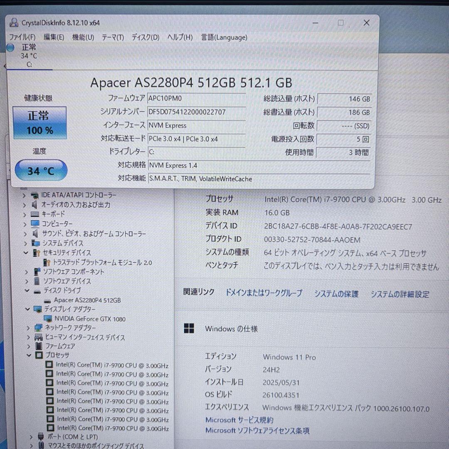Click the コンピューター monitor icon

[35, 224]
